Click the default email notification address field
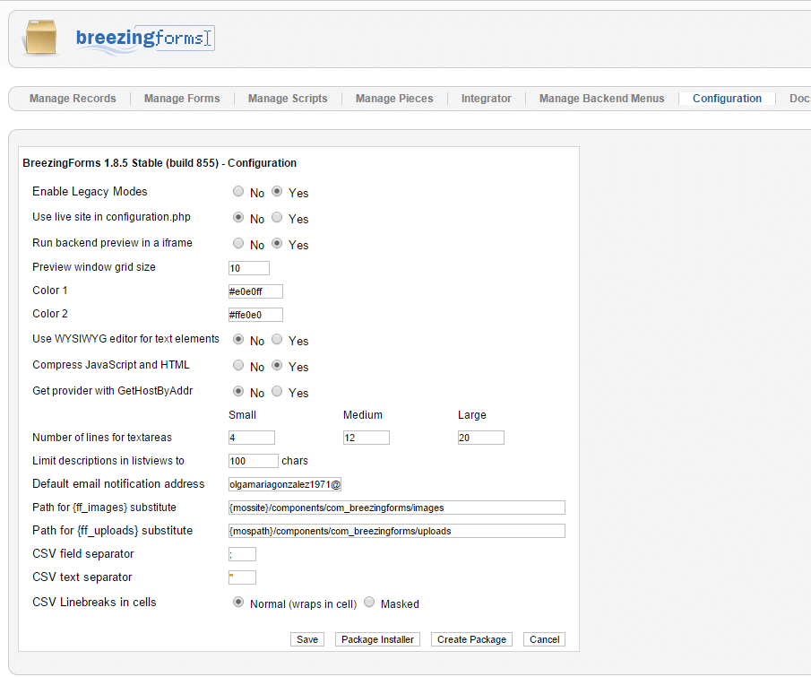The height and width of the screenshot is (677, 811). (284, 484)
